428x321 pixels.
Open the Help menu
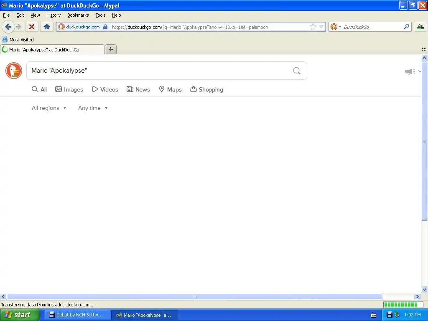pos(117,15)
